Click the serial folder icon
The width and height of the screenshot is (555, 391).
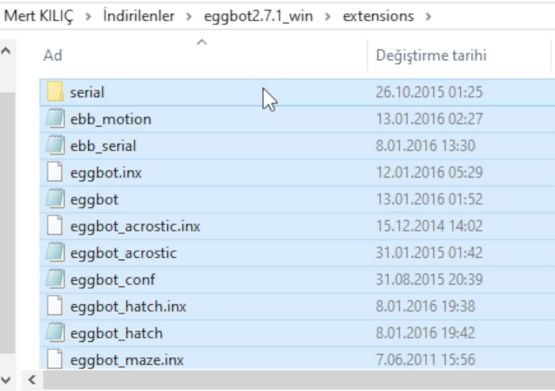55,92
